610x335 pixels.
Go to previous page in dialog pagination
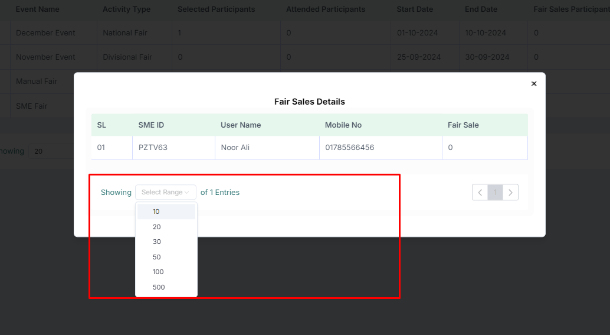pos(480,193)
